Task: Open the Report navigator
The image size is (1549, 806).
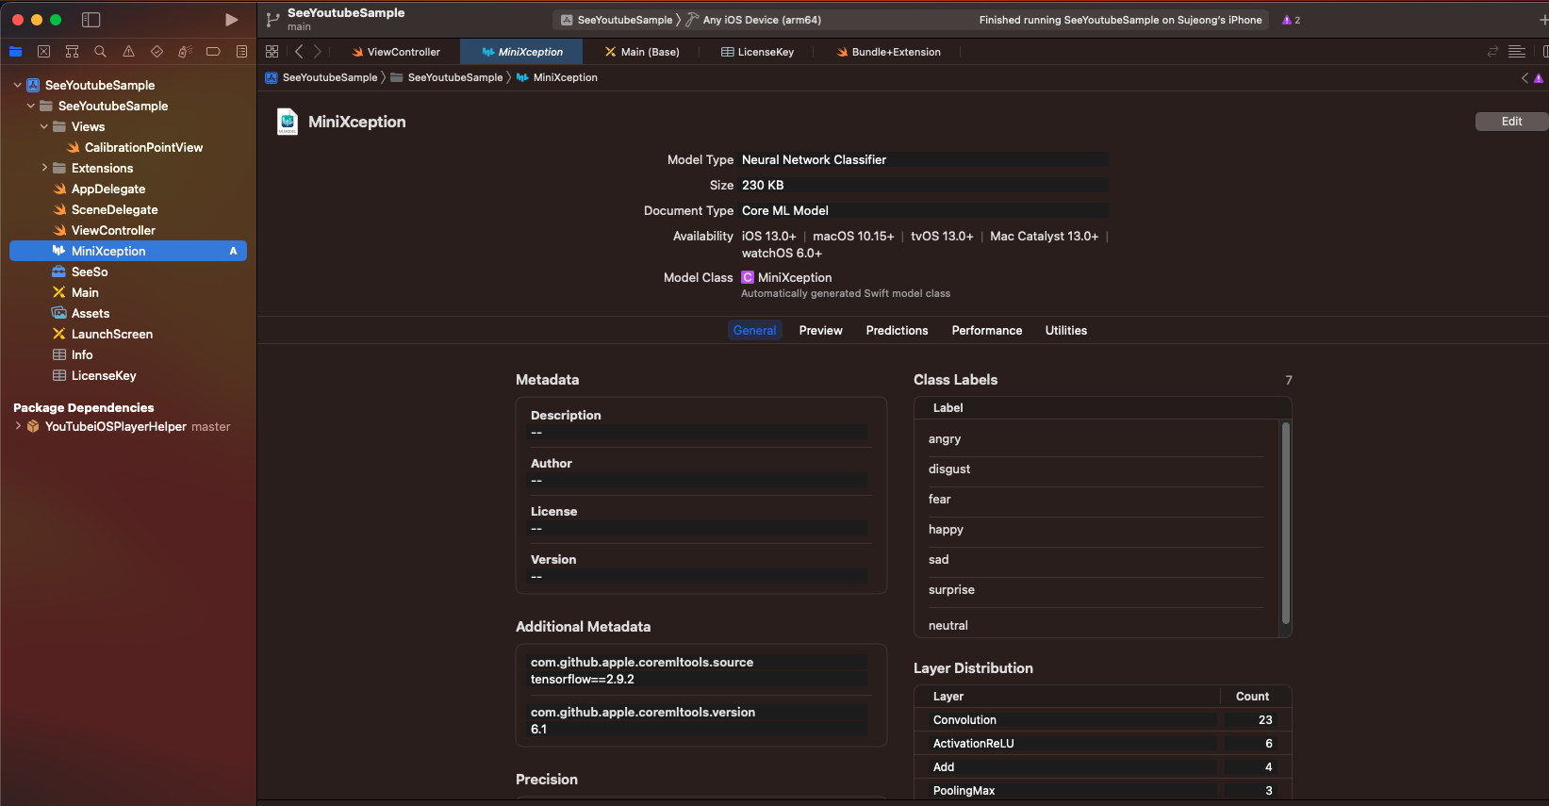Action: pyautogui.click(x=241, y=52)
